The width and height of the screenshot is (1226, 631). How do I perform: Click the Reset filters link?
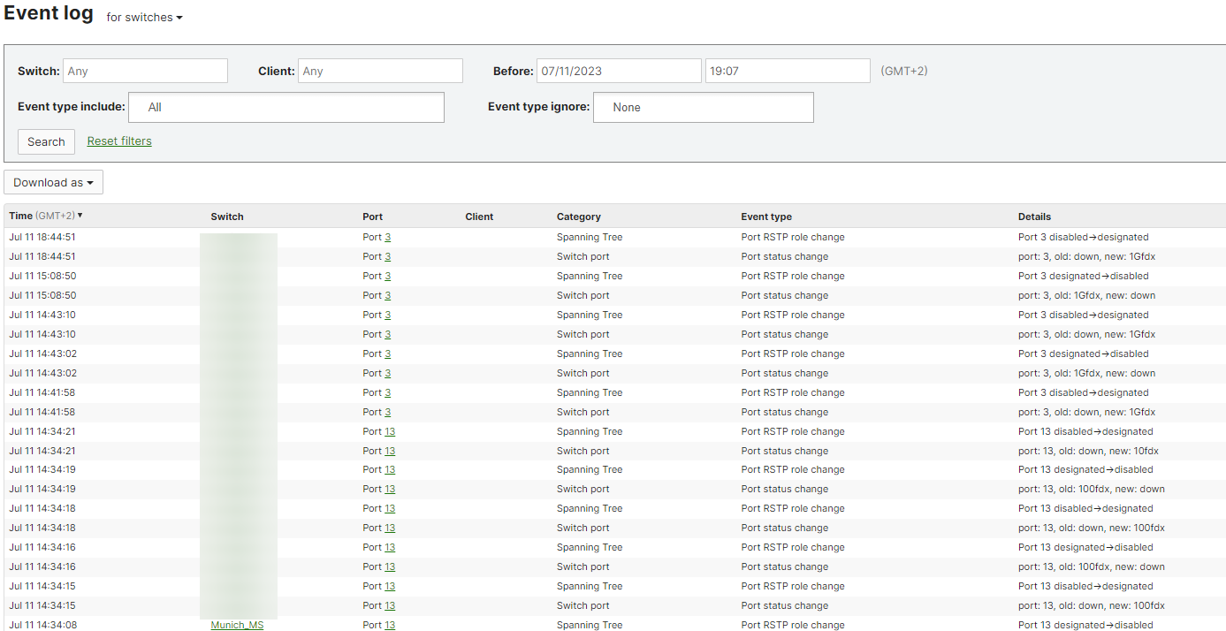point(119,141)
